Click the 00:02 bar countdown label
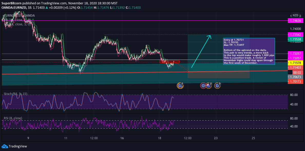 pos(297,72)
